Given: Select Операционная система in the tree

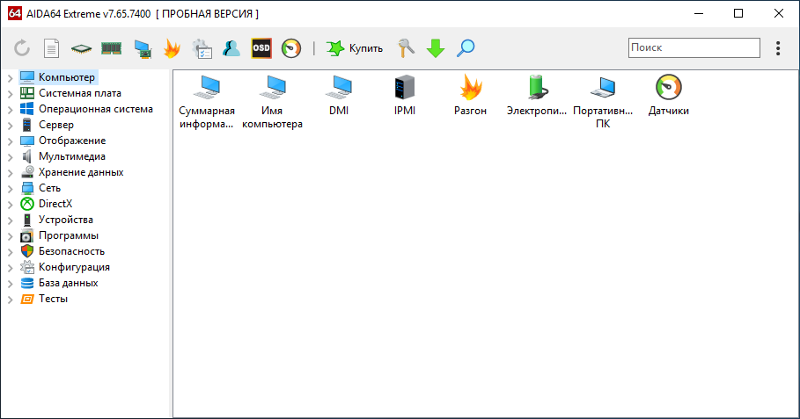Looking at the screenshot, I should click(96, 109).
